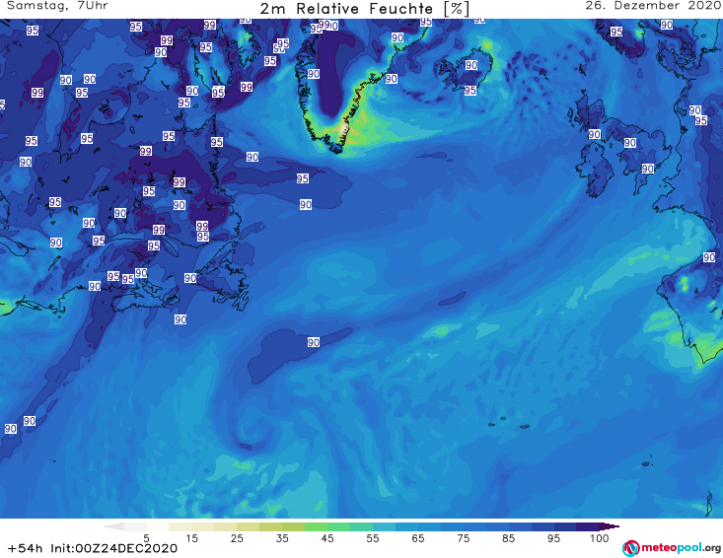The width and height of the screenshot is (723, 558).
Task: Pick the bright green swatch between 45 and 55
Action: click(x=338, y=527)
